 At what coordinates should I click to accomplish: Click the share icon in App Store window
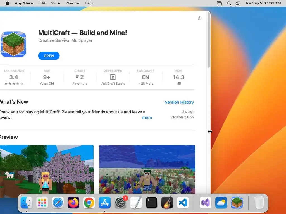(199, 18)
